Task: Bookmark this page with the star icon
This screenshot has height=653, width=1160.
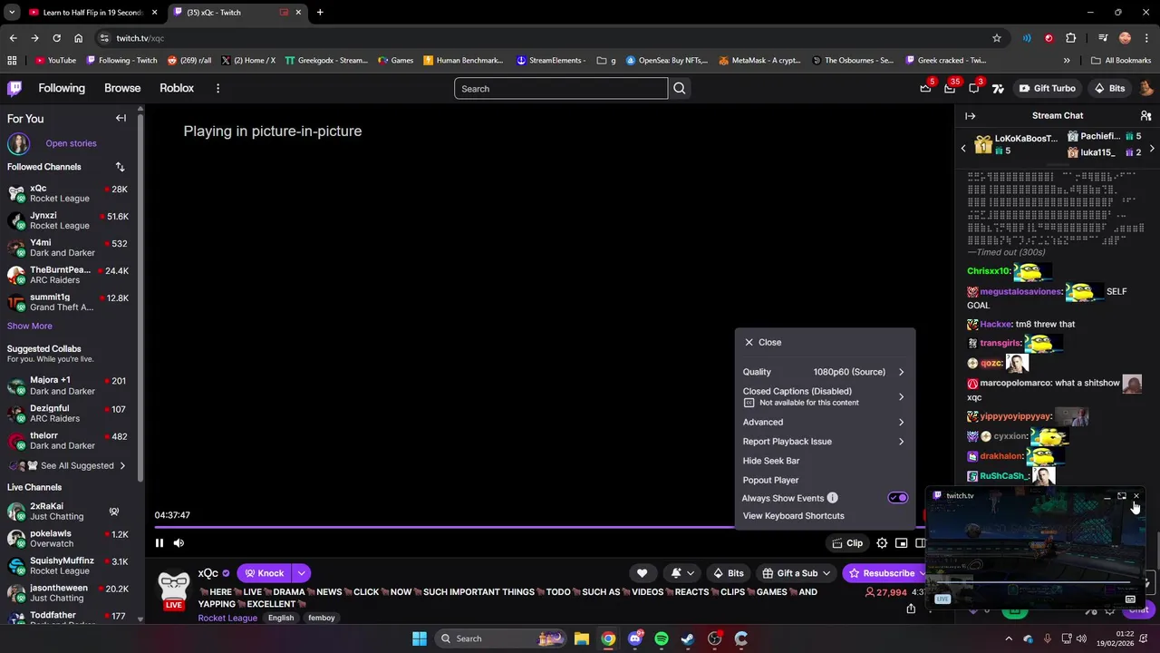Action: click(997, 38)
